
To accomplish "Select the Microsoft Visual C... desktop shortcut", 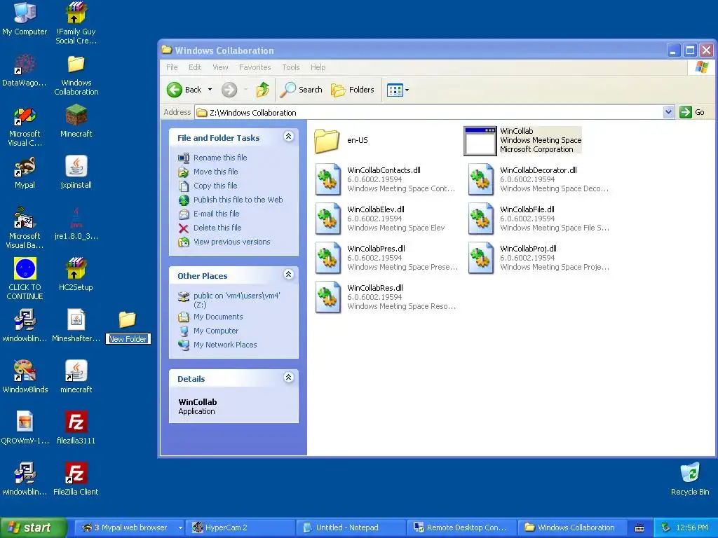I will point(25,116).
